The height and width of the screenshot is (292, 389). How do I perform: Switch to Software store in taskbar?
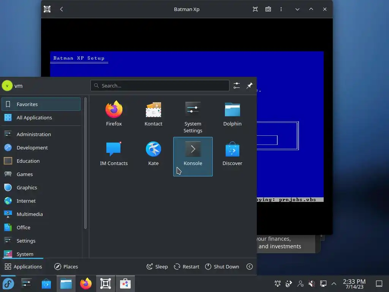125,284
